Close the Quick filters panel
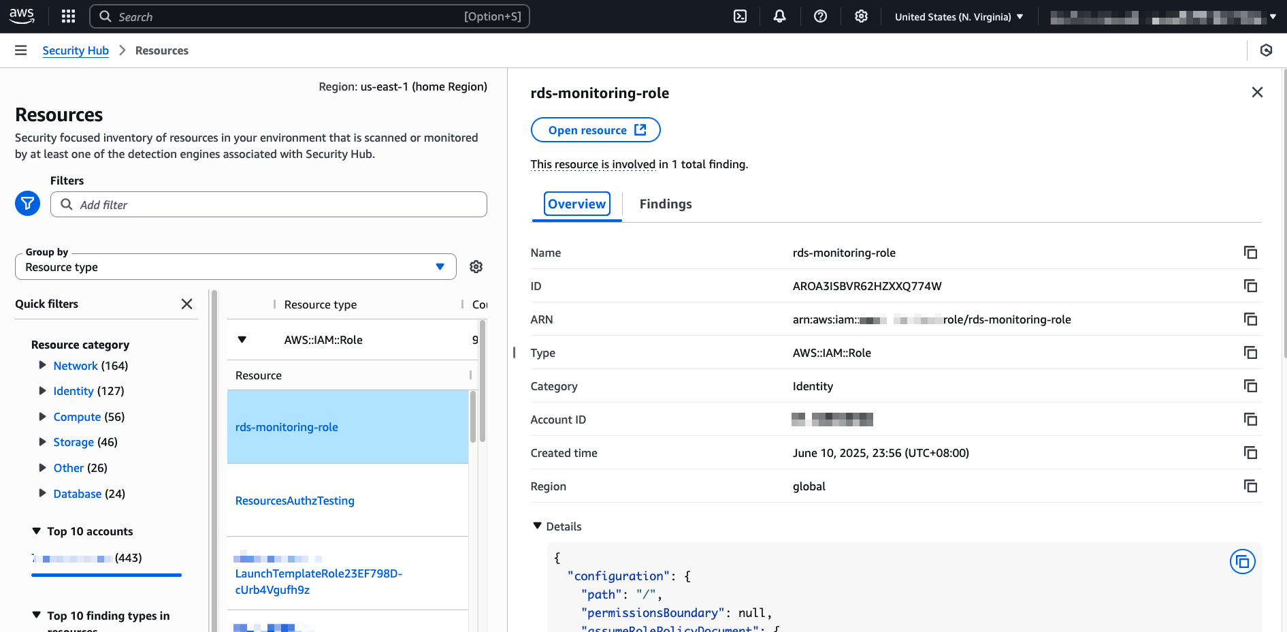Viewport: 1287px width, 632px height. [187, 304]
